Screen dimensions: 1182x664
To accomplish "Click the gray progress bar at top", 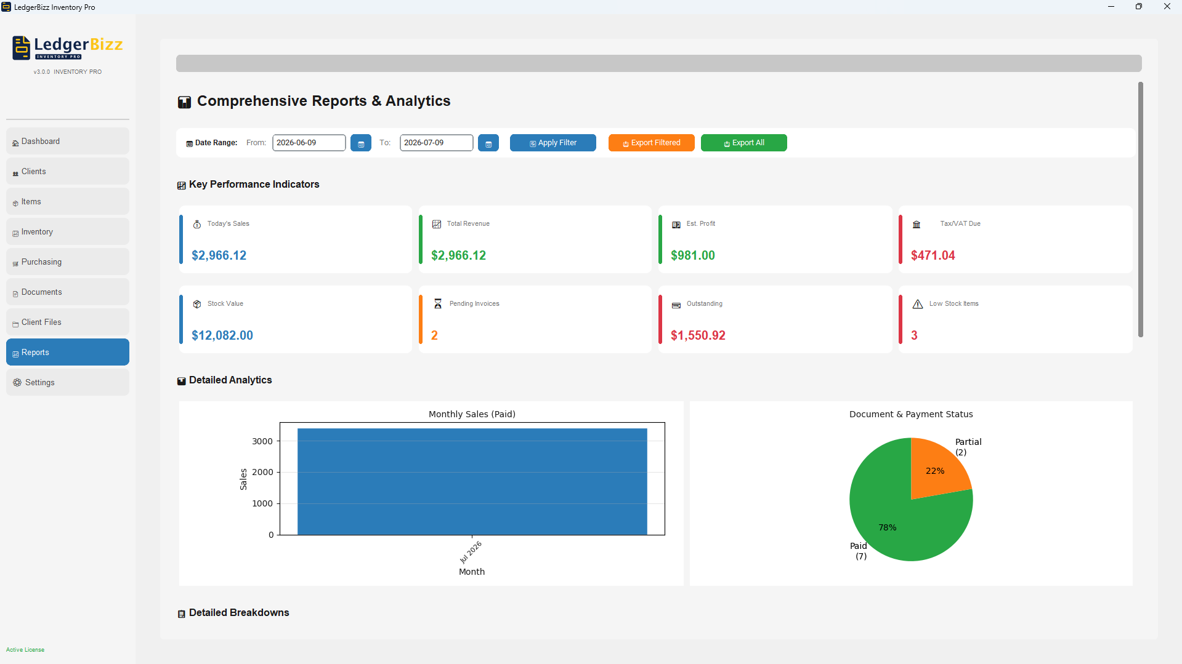I will 658,63.
